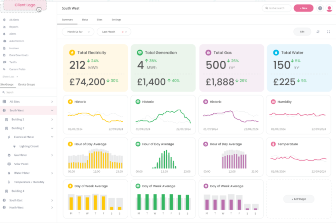Click the Solar Panel icon in tree

point(9,164)
